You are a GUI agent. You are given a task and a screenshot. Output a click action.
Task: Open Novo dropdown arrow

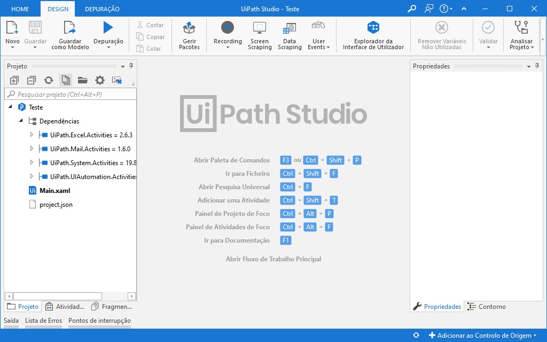(x=12, y=48)
